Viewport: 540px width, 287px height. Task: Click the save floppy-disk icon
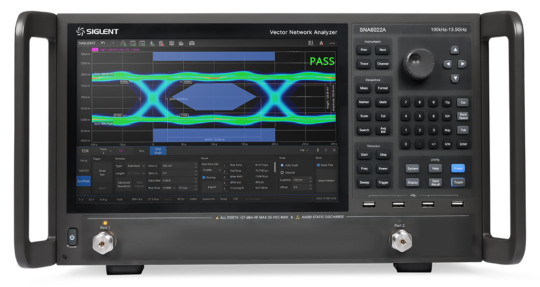[171, 43]
